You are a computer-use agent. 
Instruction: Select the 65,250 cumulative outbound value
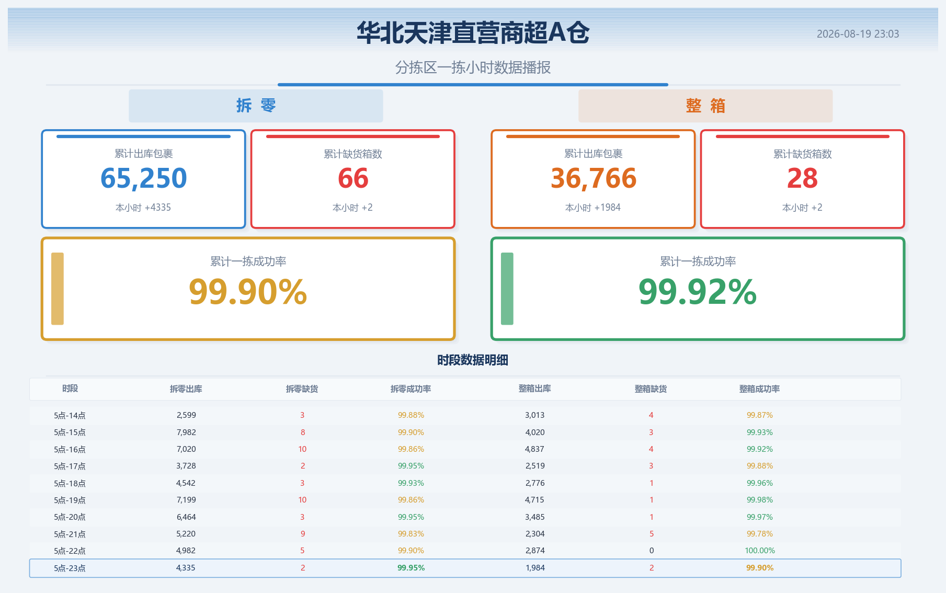[x=144, y=178]
